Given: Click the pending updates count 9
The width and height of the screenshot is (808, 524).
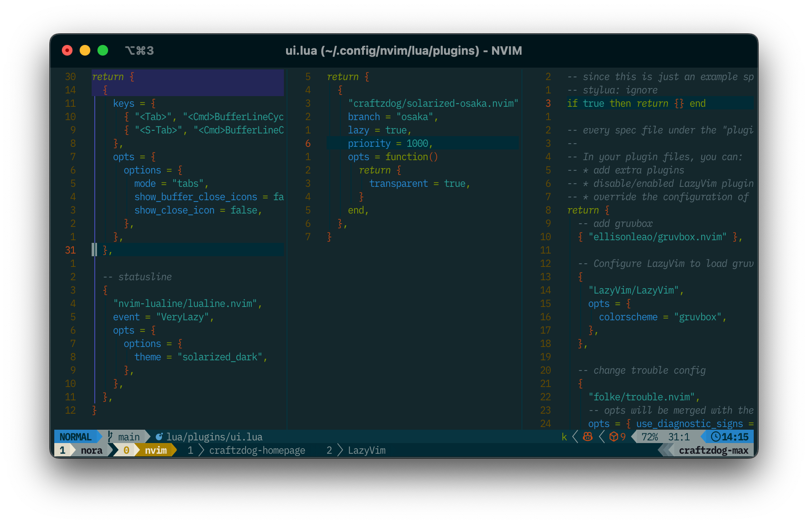Looking at the screenshot, I should 623,437.
